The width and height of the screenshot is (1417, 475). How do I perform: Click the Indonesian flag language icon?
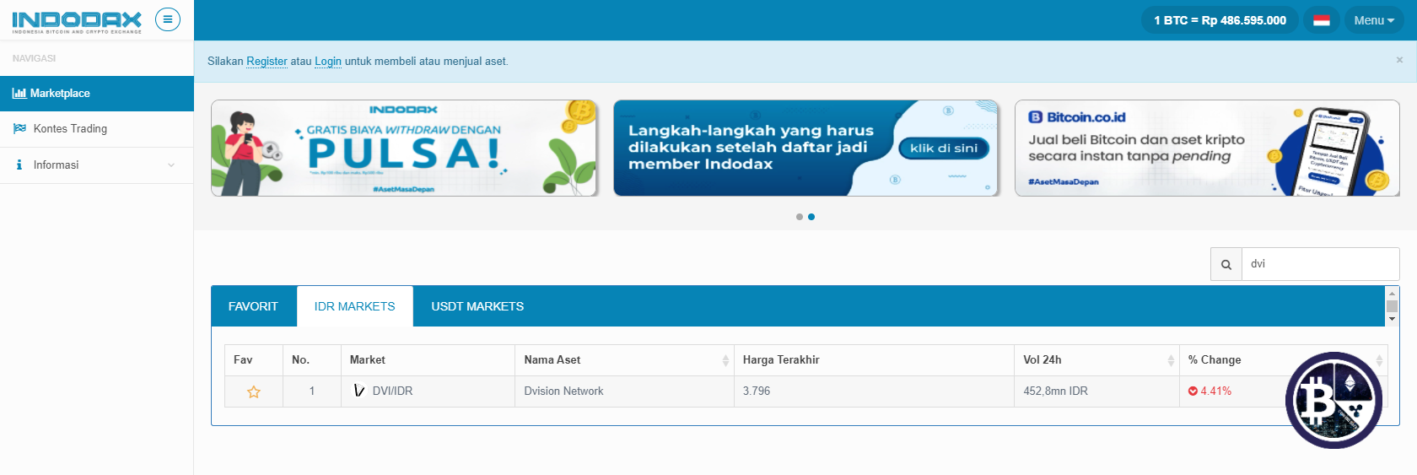coord(1322,20)
